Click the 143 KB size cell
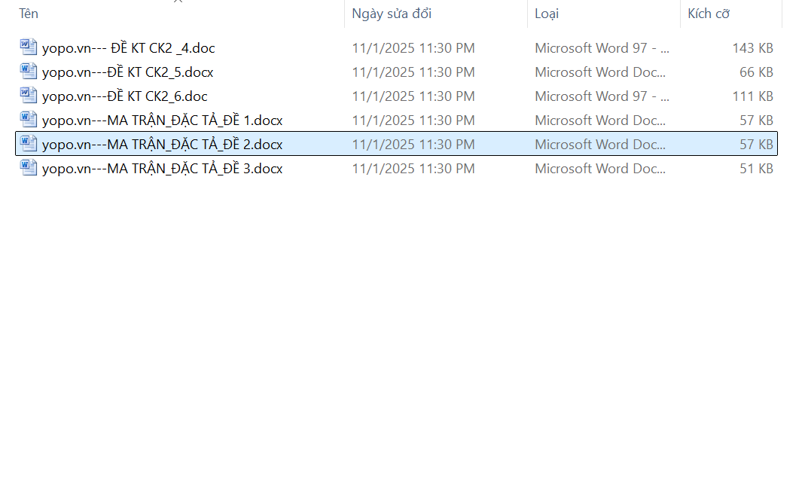802x479 pixels. (752, 48)
